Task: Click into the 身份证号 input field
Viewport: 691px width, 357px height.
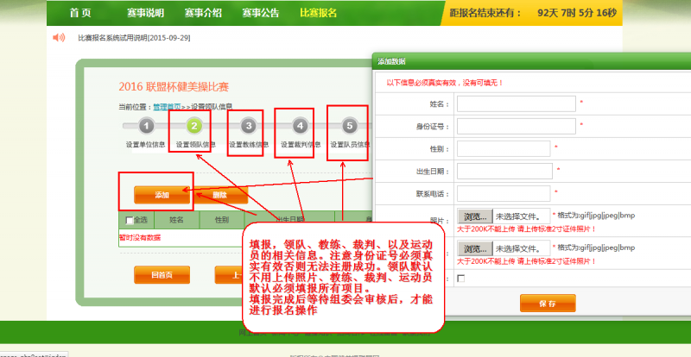Action: pyautogui.click(x=516, y=126)
